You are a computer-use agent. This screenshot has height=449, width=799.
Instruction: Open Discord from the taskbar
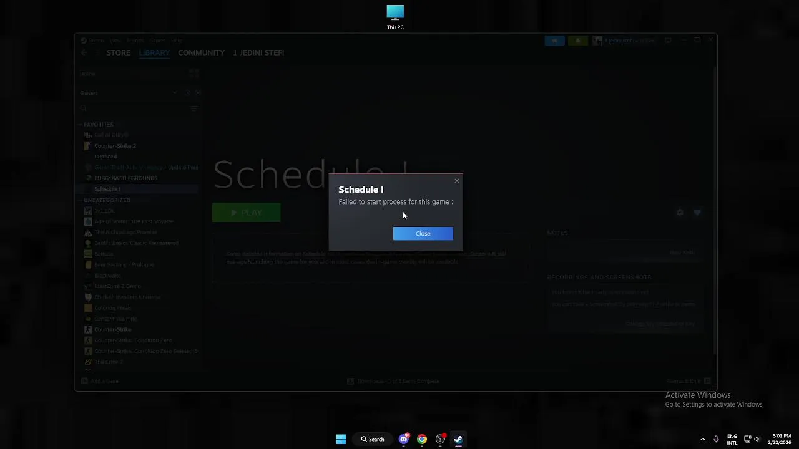click(404, 439)
